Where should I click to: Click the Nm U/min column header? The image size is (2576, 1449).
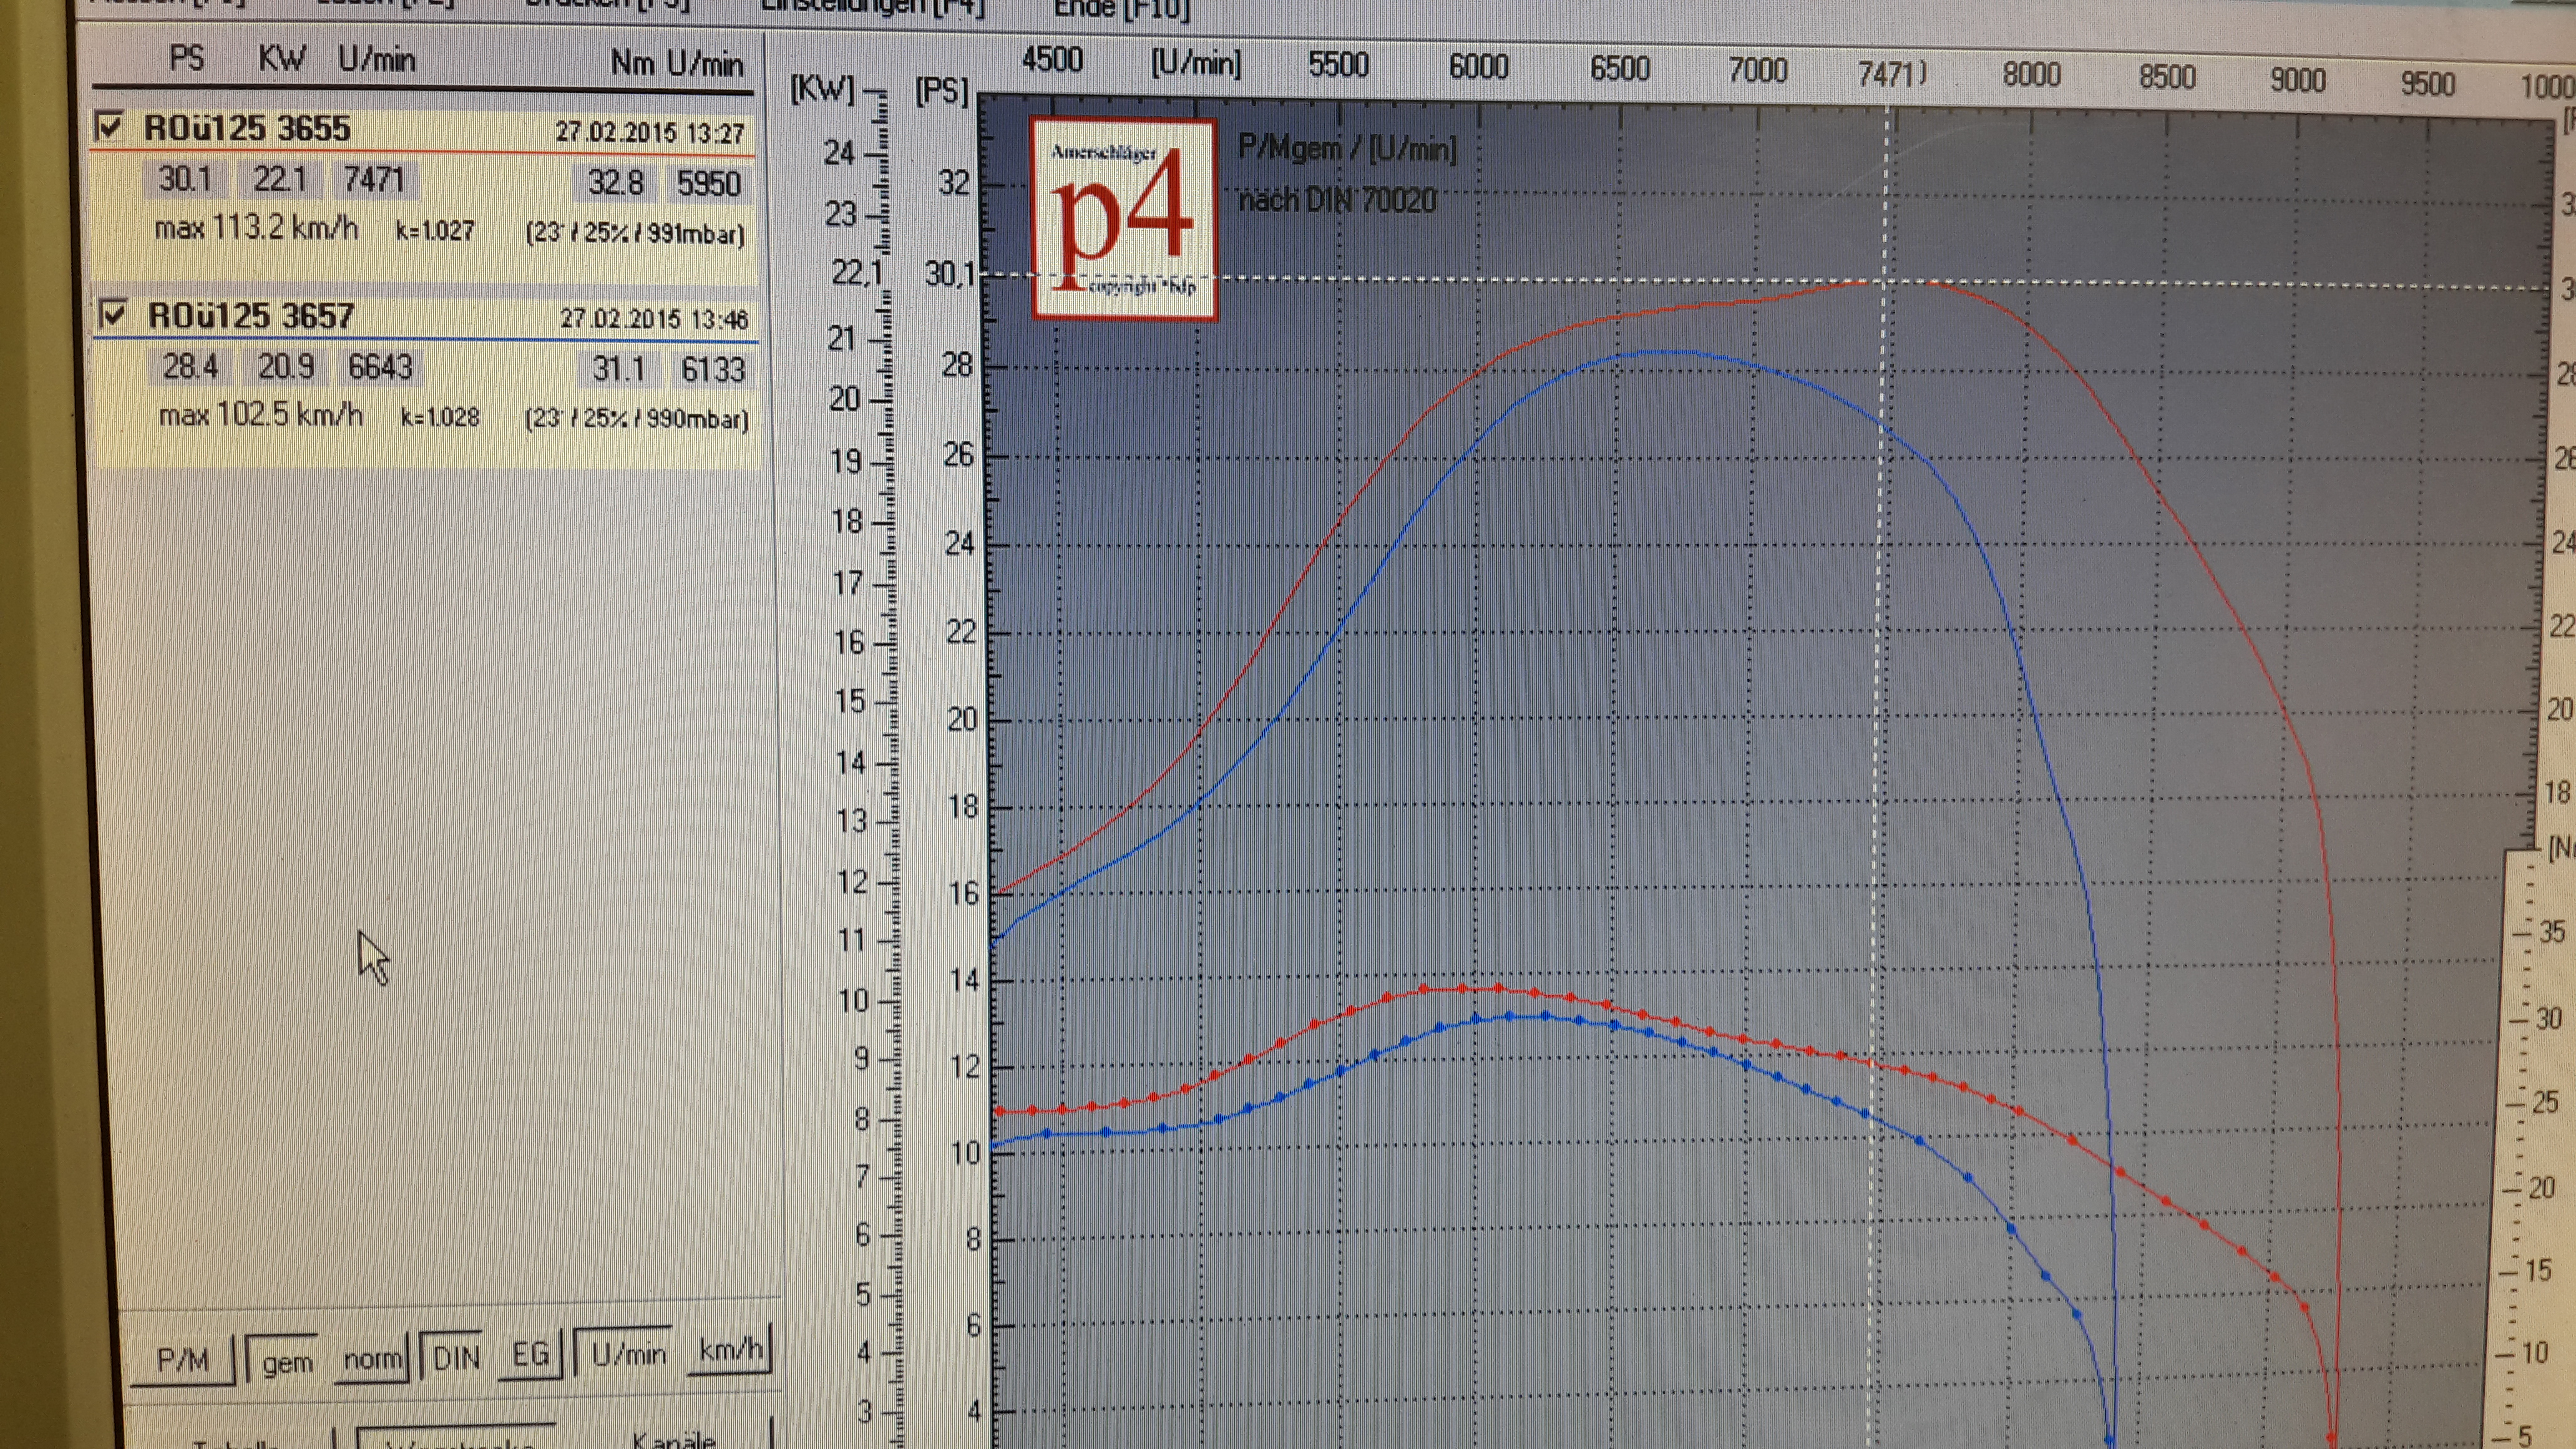tap(677, 64)
